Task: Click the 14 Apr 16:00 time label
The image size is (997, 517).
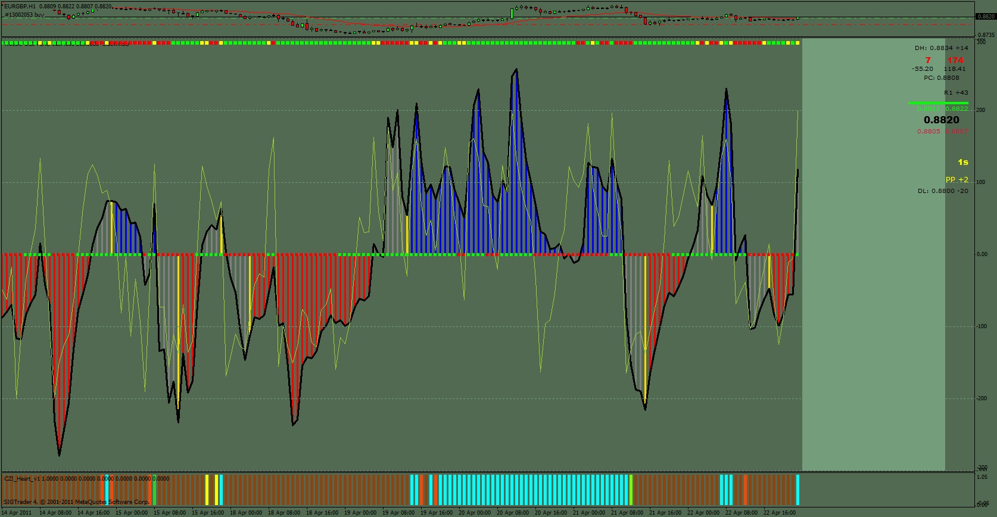Action: [x=94, y=512]
